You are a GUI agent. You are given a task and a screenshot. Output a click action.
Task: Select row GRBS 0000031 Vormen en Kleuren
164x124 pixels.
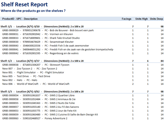coord(82,34)
